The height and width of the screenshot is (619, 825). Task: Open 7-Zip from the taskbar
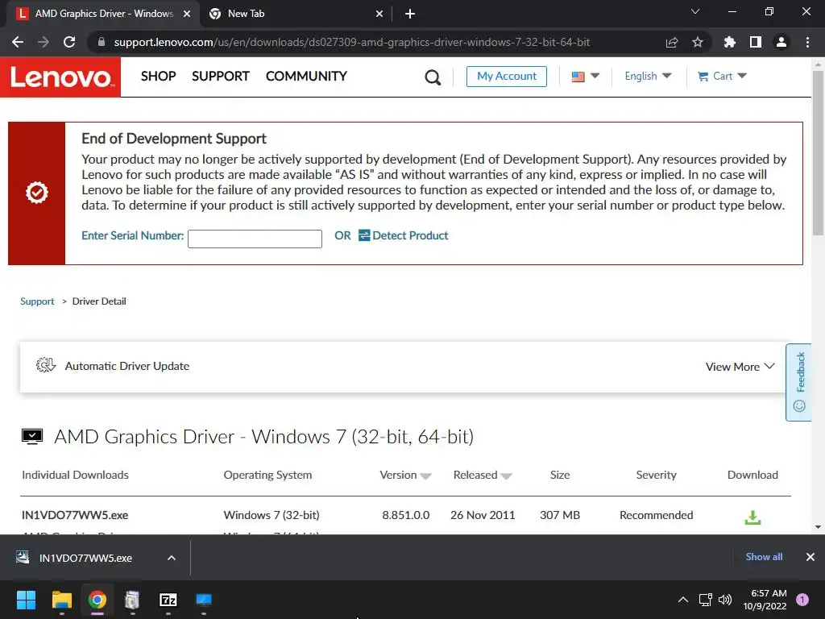168,600
